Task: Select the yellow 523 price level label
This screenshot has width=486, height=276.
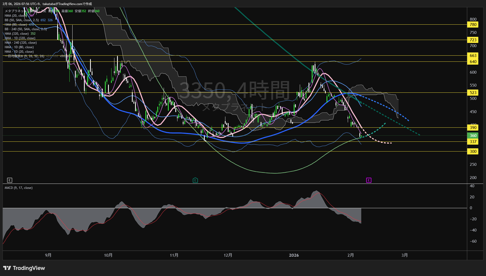Action: pos(473,93)
